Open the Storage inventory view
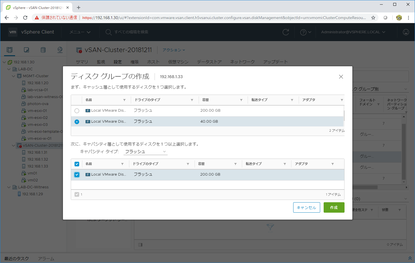 point(43,50)
